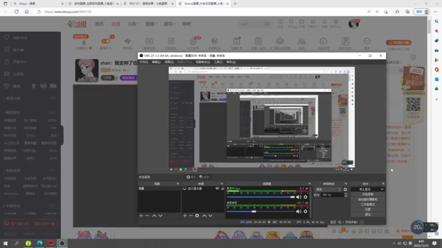Viewport: 442px width, 248px height.
Task: Add a new source in OBS
Action: [185, 215]
